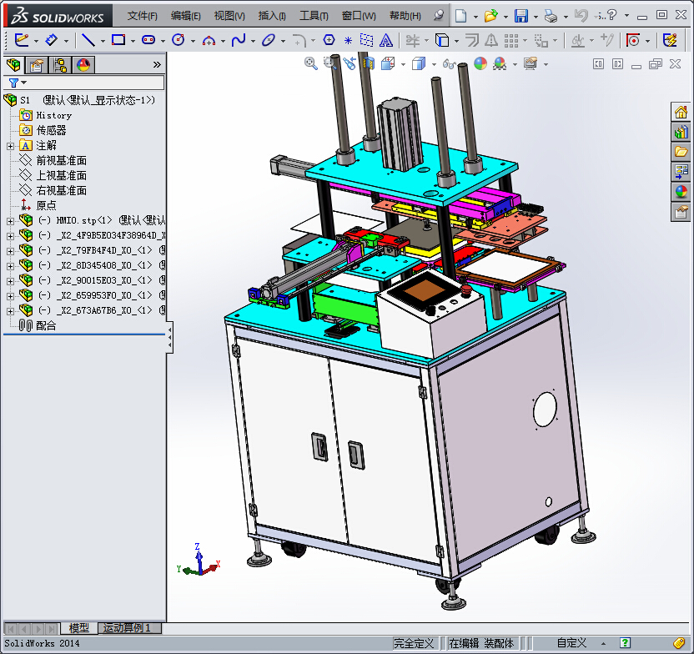Select the Straight Slot tool
Image resolution: width=694 pixels, height=654 pixels.
148,40
